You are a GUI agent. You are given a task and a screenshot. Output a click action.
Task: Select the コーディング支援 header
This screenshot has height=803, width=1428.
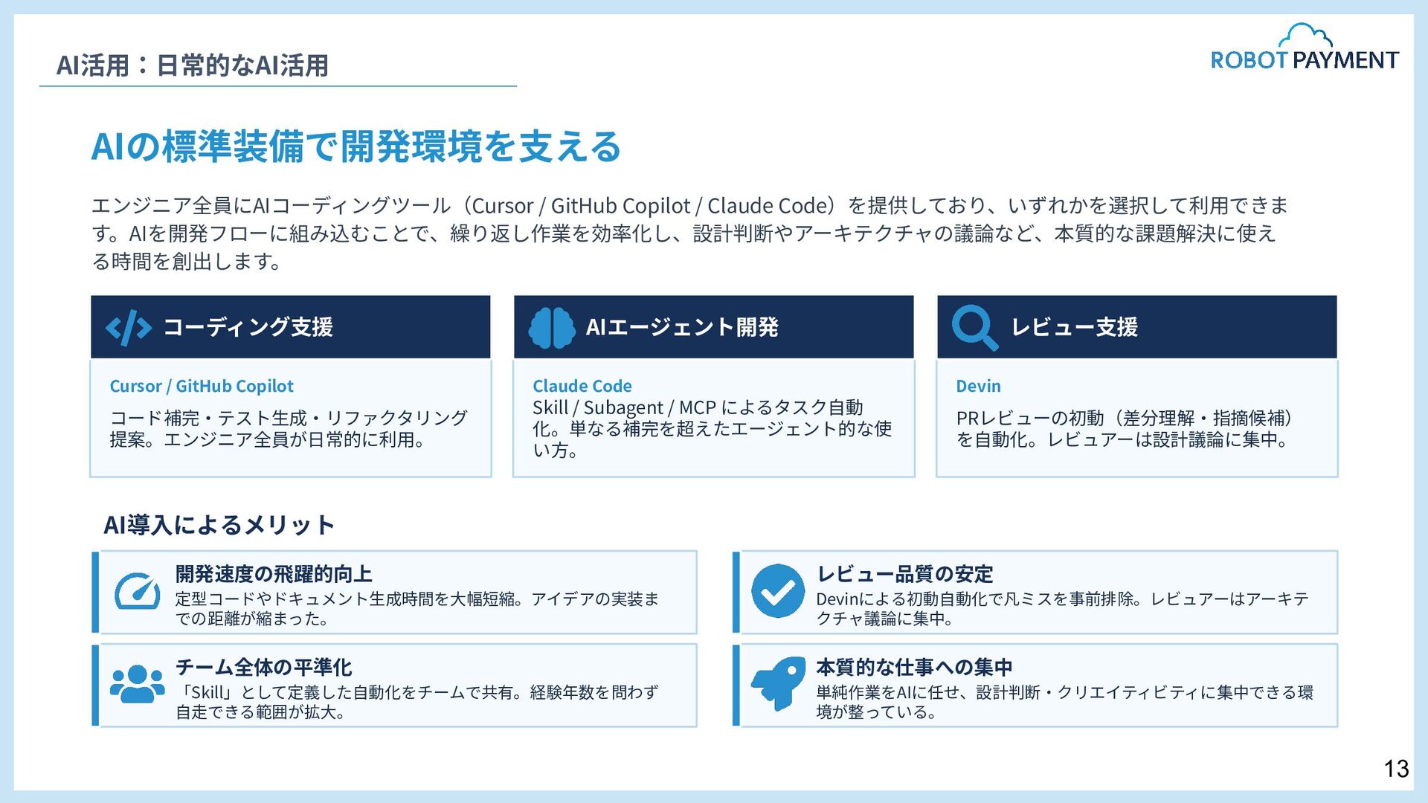click(x=248, y=327)
